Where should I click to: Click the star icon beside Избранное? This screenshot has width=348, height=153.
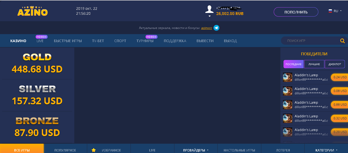click(x=94, y=150)
